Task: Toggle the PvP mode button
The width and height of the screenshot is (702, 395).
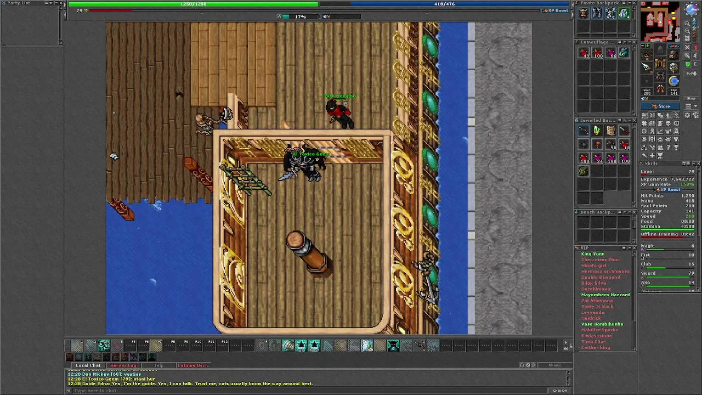Action: [692, 74]
